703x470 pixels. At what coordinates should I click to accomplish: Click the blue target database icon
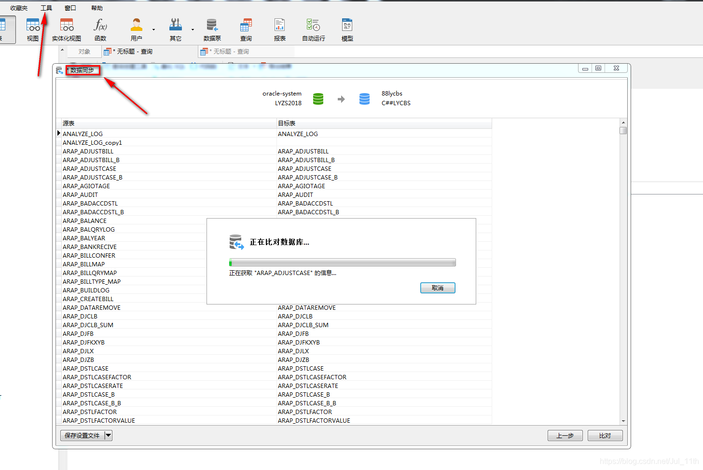pos(364,99)
